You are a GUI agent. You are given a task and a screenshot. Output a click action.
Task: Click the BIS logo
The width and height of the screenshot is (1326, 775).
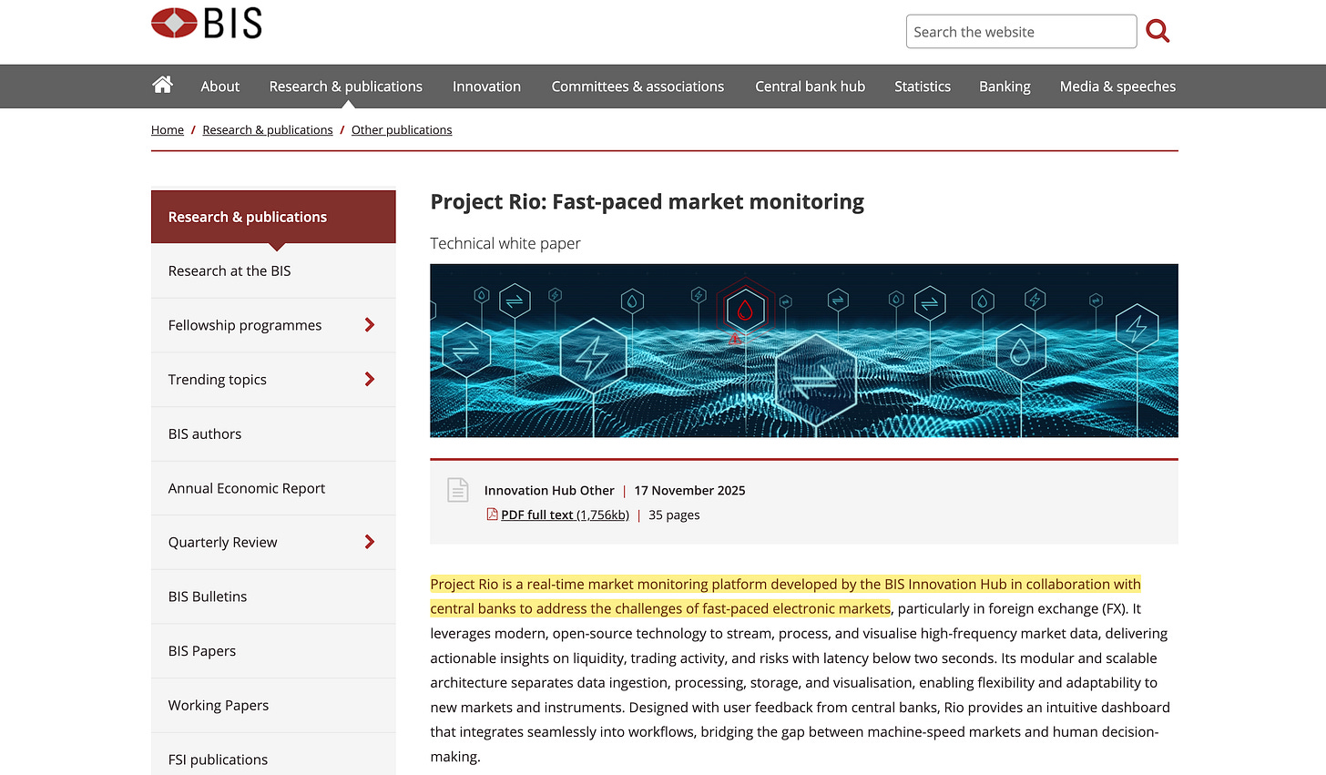pyautogui.click(x=207, y=24)
